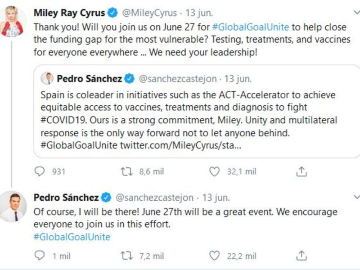Open more options on Pedro's reply tweet

point(355,197)
